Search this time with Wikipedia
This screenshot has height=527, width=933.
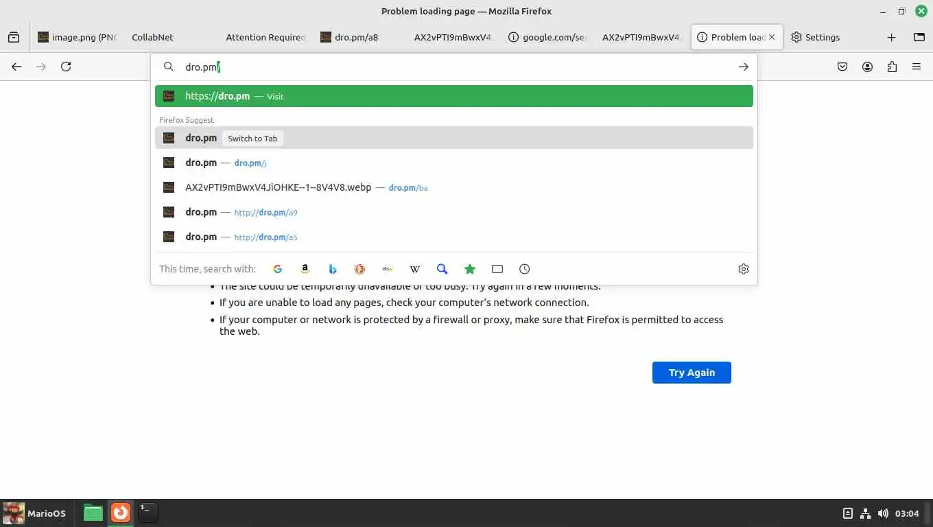pyautogui.click(x=415, y=269)
